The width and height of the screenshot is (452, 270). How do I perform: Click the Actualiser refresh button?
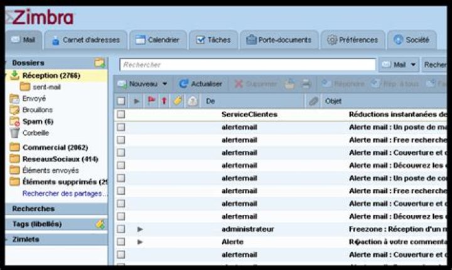[x=201, y=84]
